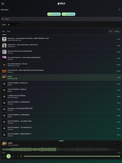Click the HEART title in the player bar

10,143
